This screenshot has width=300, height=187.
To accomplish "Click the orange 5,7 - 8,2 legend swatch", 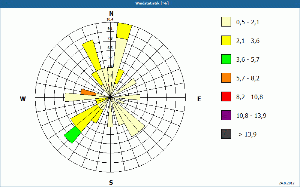I will (x=226, y=78).
